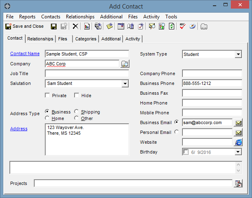Tick the Birthday date checkbox

tap(186, 152)
